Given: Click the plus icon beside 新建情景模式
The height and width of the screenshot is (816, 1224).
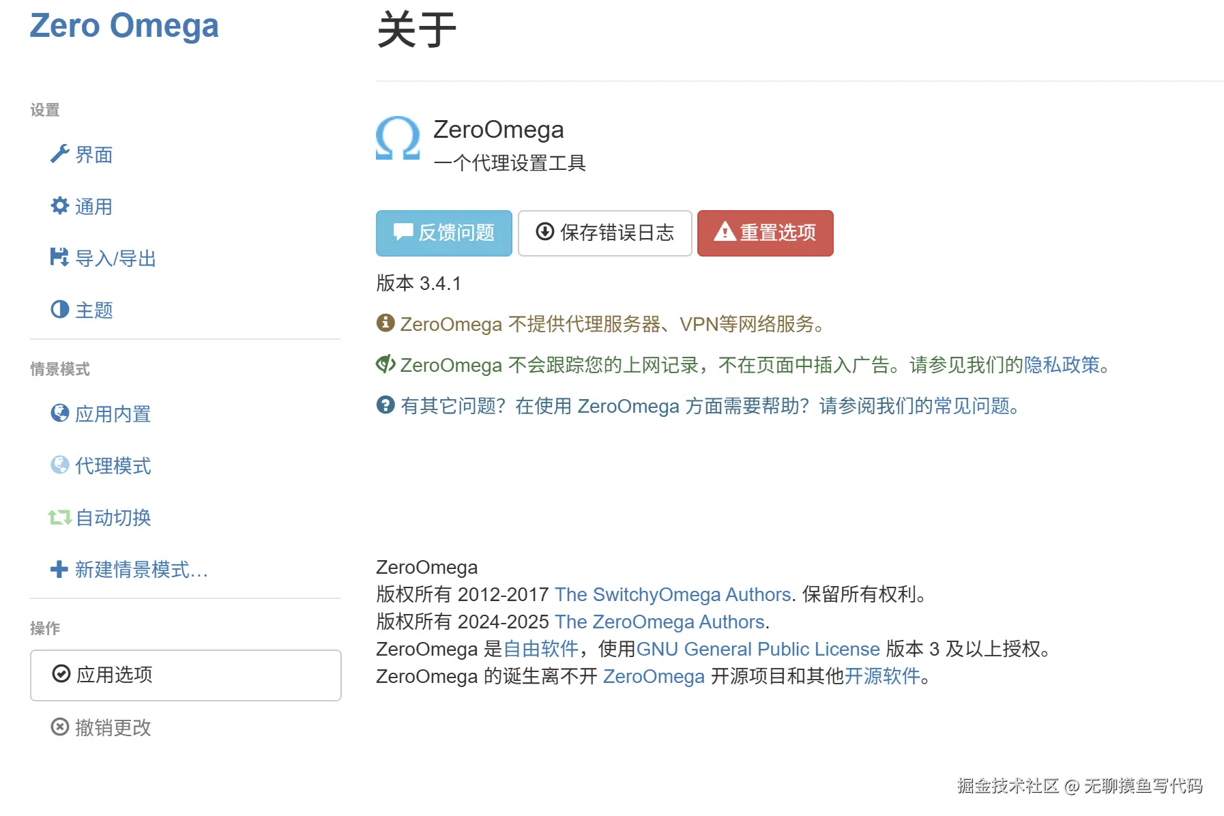Looking at the screenshot, I should 59,569.
